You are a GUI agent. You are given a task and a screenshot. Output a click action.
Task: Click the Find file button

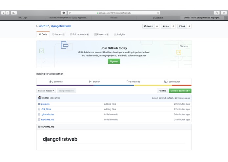click(162, 91)
